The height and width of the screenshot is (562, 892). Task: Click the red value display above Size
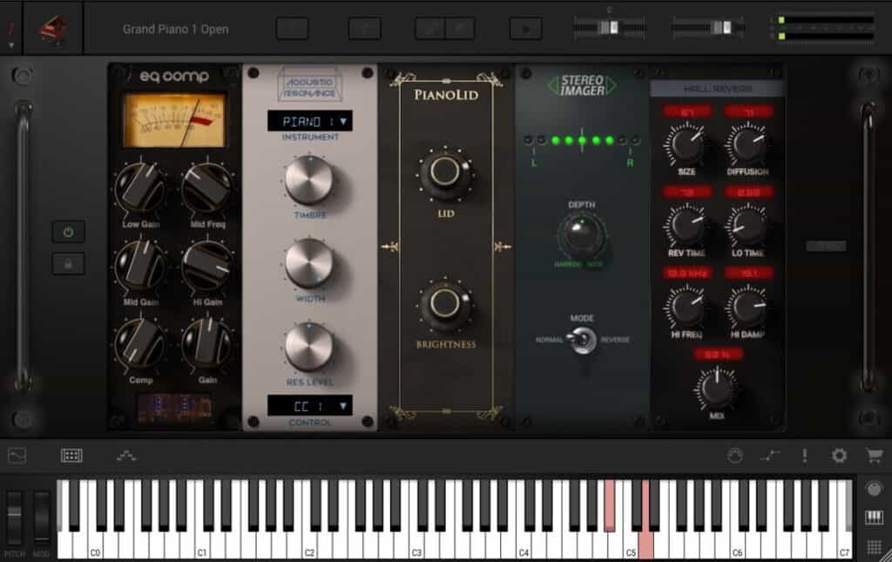[687, 112]
